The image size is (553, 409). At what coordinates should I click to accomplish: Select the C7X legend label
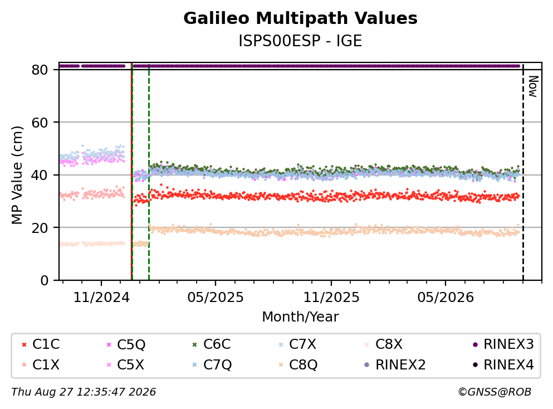(x=302, y=344)
